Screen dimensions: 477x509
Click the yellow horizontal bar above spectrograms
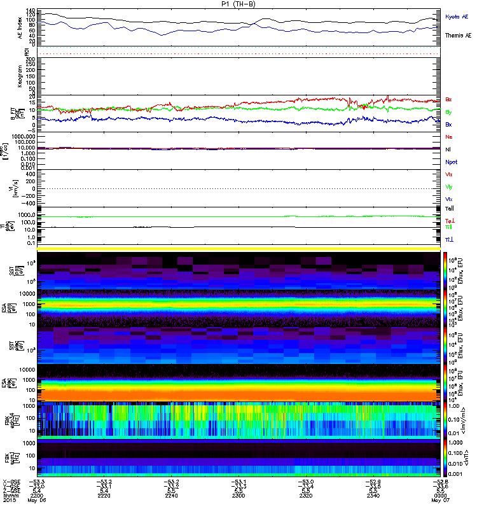pos(238,249)
